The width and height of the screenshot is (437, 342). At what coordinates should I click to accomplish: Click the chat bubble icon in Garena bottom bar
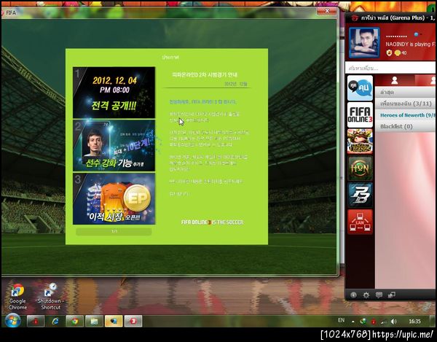379,295
